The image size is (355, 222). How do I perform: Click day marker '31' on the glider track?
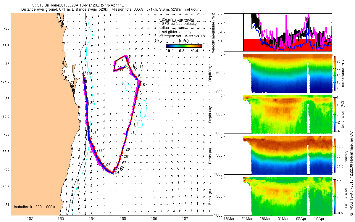(x=132, y=132)
